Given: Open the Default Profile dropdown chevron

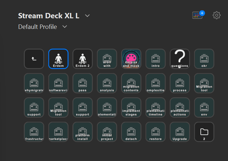Looking at the screenshot, I should coord(65,27).
